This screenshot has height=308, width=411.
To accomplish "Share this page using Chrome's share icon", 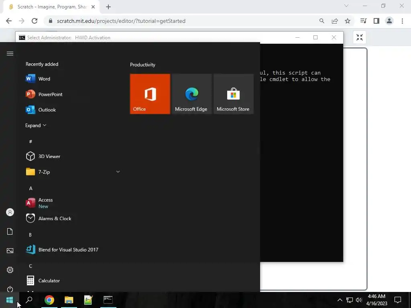I will click(x=335, y=21).
